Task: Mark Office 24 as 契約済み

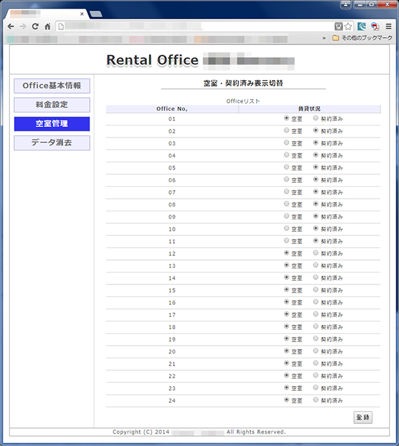Action: tap(316, 400)
